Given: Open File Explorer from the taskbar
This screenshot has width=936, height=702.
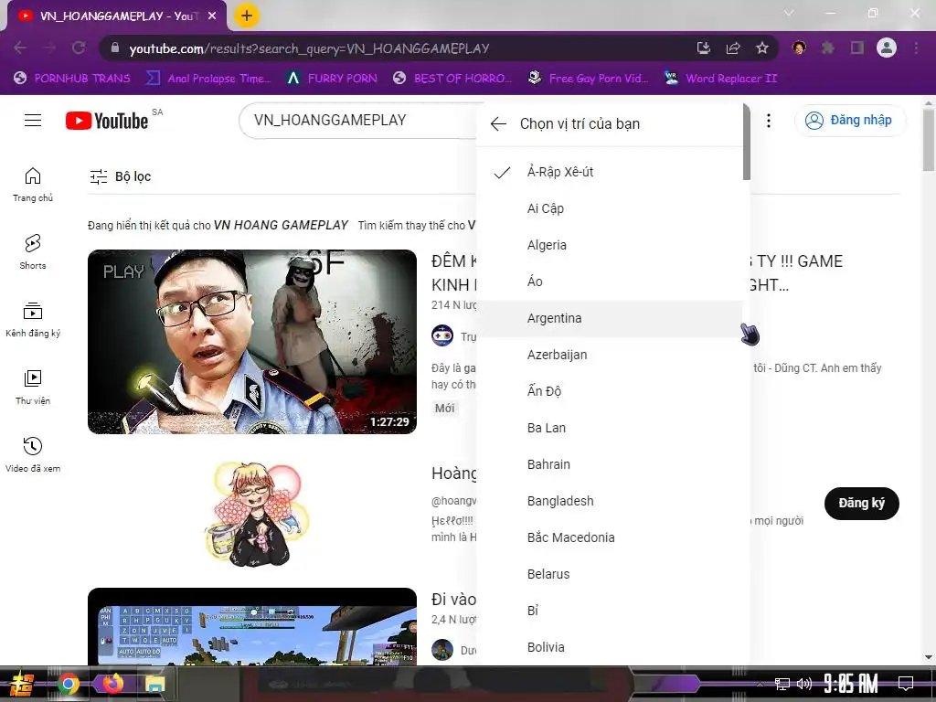Looking at the screenshot, I should pos(154,684).
